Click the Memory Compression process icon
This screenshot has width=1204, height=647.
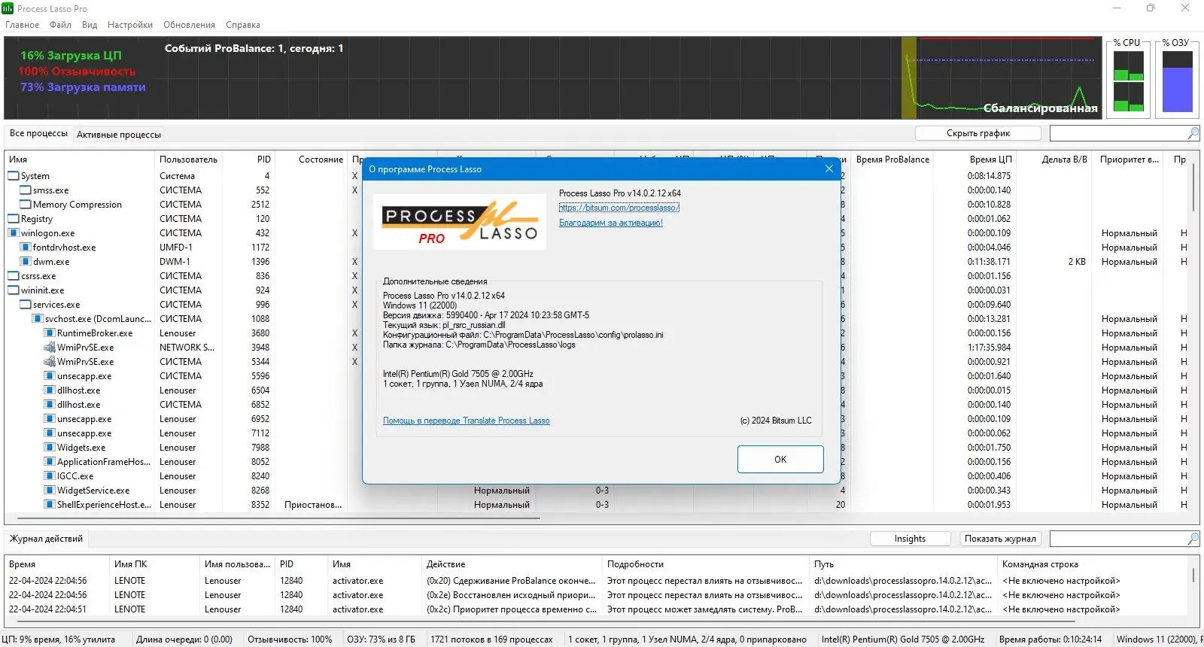[x=26, y=205]
